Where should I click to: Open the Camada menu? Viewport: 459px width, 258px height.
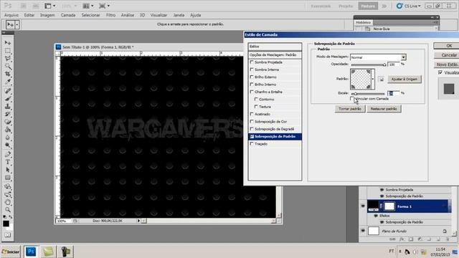point(68,15)
